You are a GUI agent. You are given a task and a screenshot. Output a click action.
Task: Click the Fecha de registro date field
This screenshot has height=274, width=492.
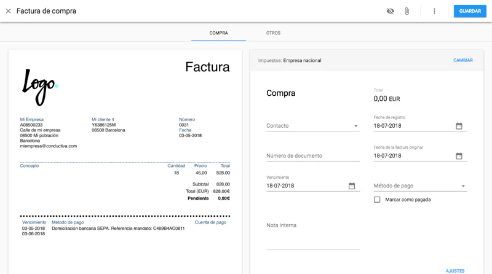click(412, 126)
